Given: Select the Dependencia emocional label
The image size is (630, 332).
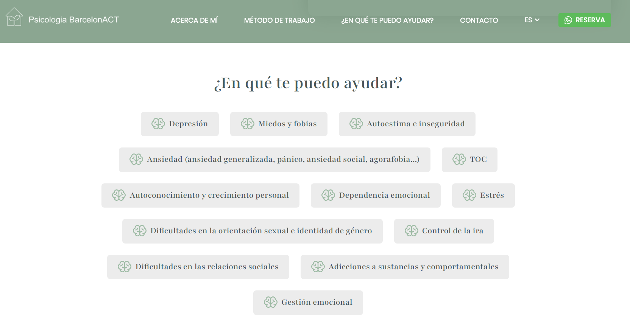Looking at the screenshot, I should pyautogui.click(x=384, y=195).
